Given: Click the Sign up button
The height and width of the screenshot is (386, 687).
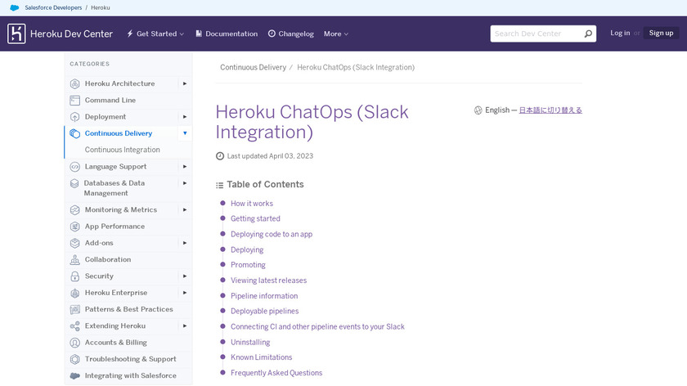Looking at the screenshot, I should 661,33.
